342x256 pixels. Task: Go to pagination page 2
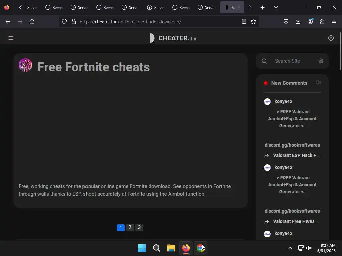click(x=130, y=227)
